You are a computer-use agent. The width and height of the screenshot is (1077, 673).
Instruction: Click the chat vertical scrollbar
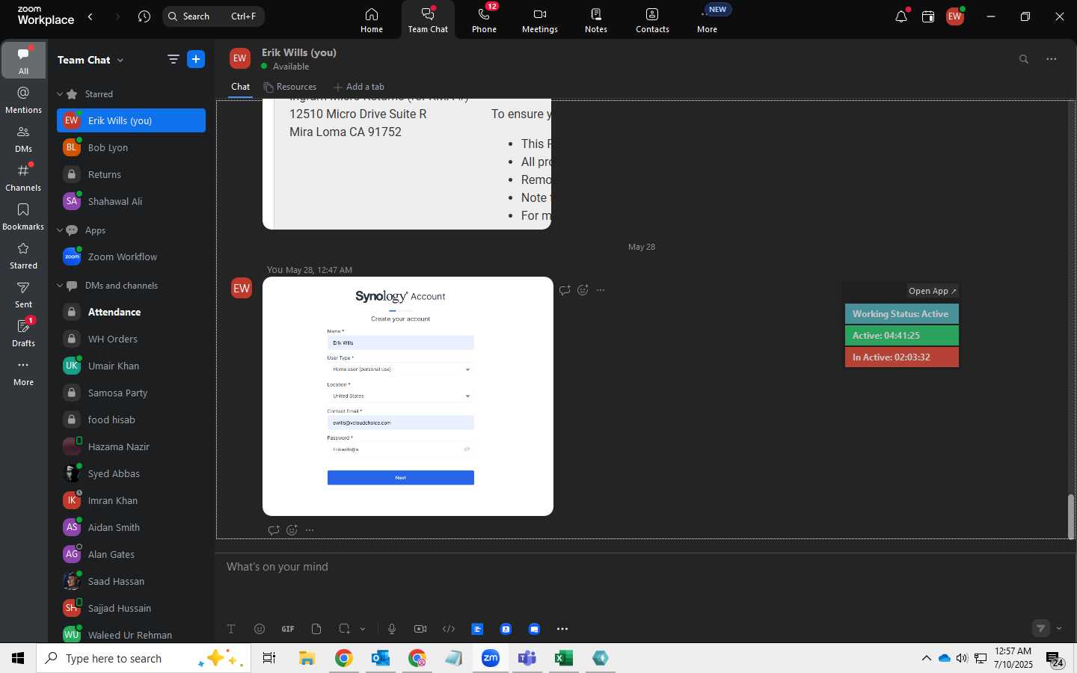tap(1070, 517)
